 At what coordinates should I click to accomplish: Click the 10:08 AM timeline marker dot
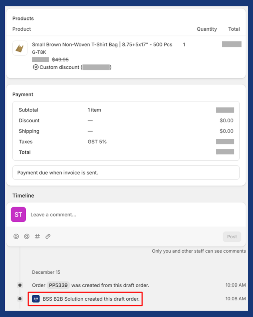(x=20, y=299)
